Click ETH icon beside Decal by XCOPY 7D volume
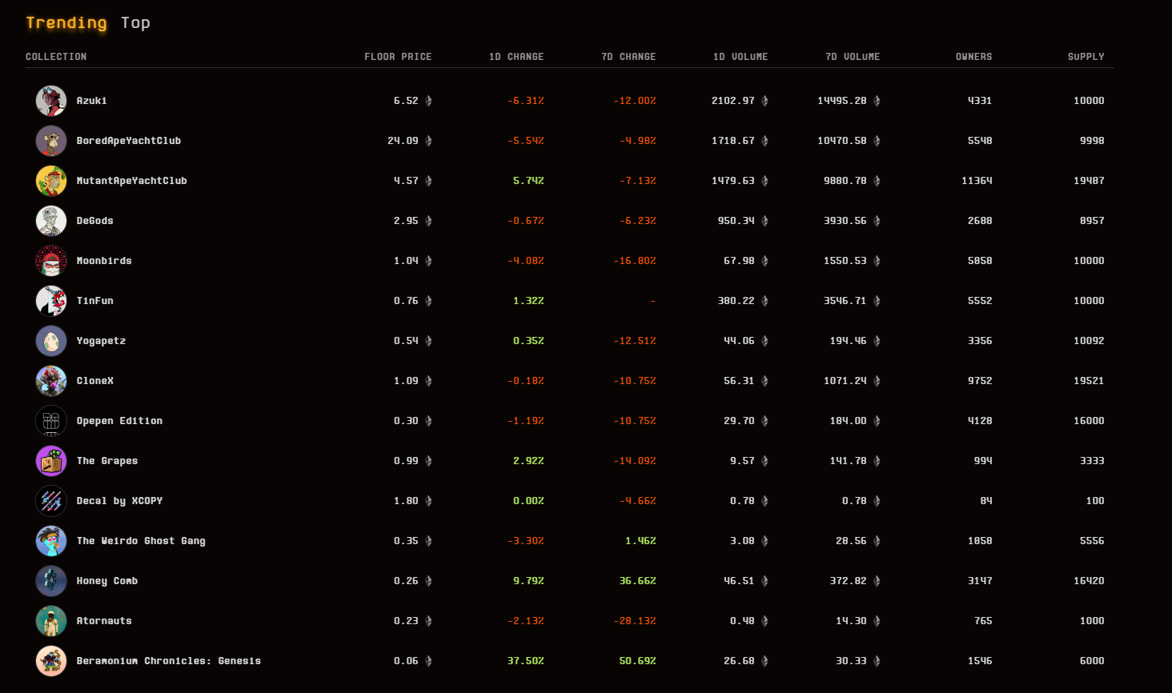 tap(877, 501)
